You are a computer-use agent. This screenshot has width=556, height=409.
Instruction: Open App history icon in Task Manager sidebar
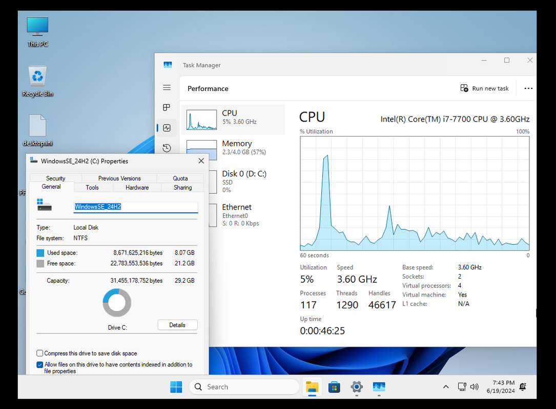coord(167,148)
